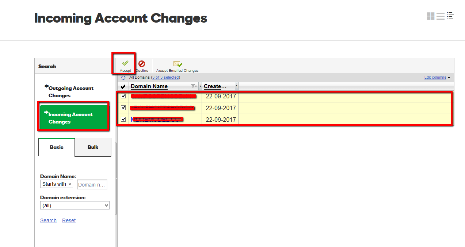Click the Reset link

[x=69, y=220]
